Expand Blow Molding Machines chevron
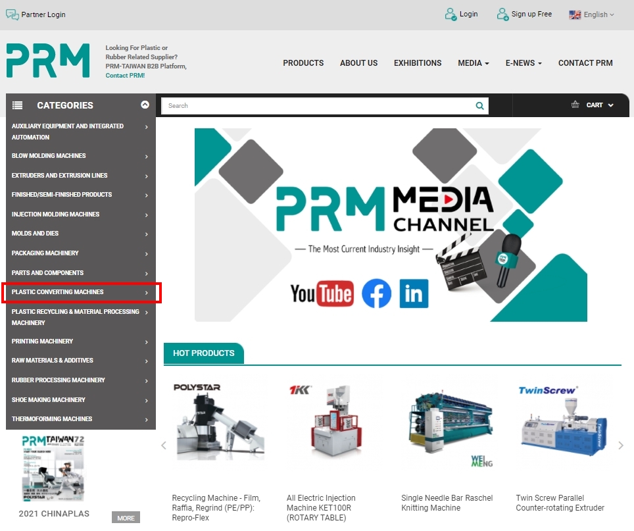 tap(147, 157)
